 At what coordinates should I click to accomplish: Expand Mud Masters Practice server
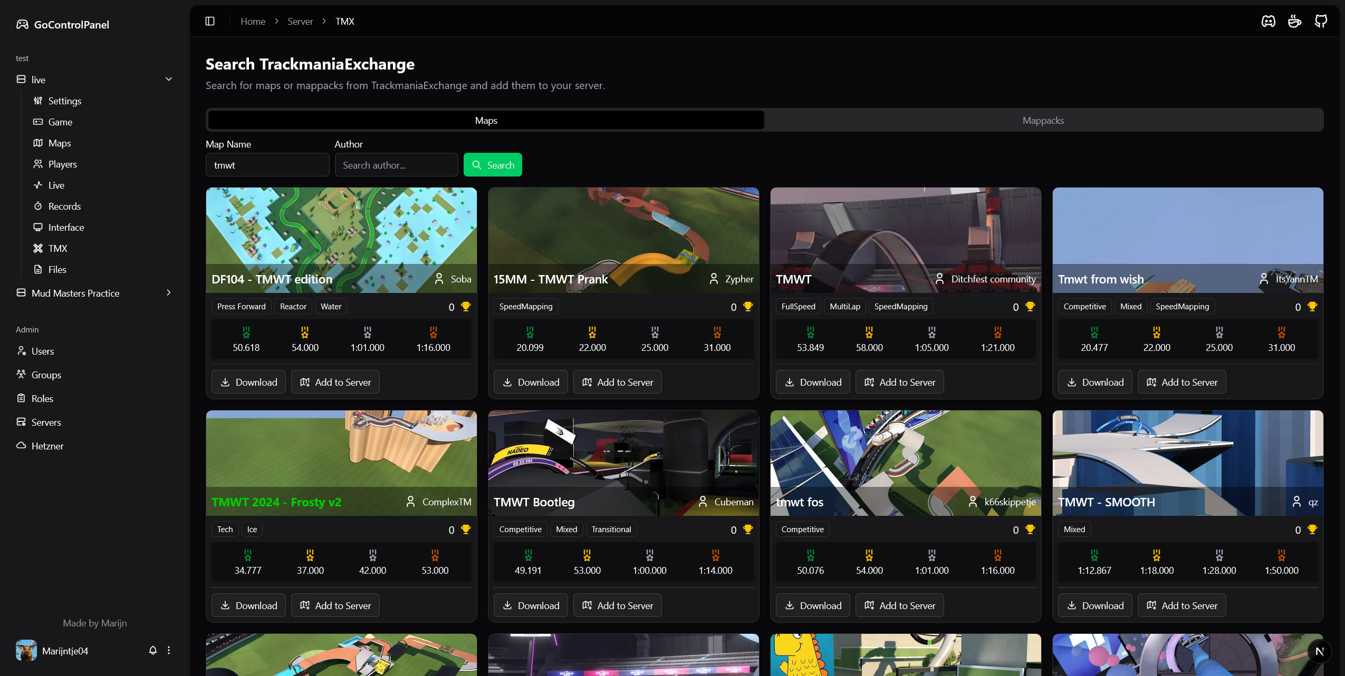169,292
